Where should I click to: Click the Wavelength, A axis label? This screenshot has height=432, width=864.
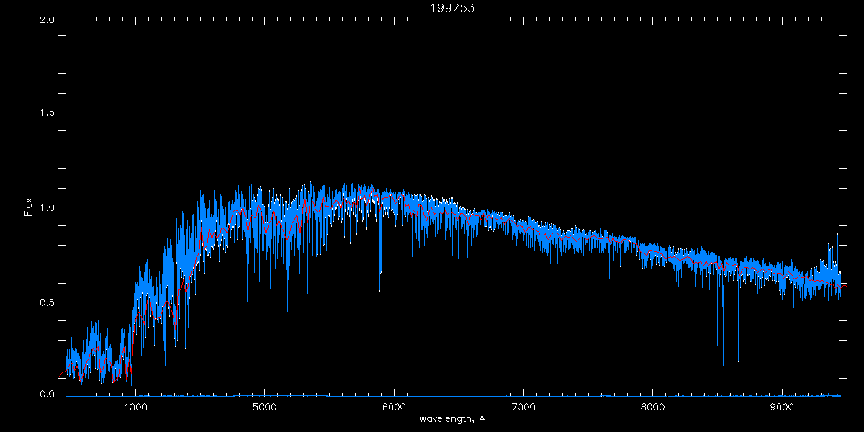tap(452, 418)
